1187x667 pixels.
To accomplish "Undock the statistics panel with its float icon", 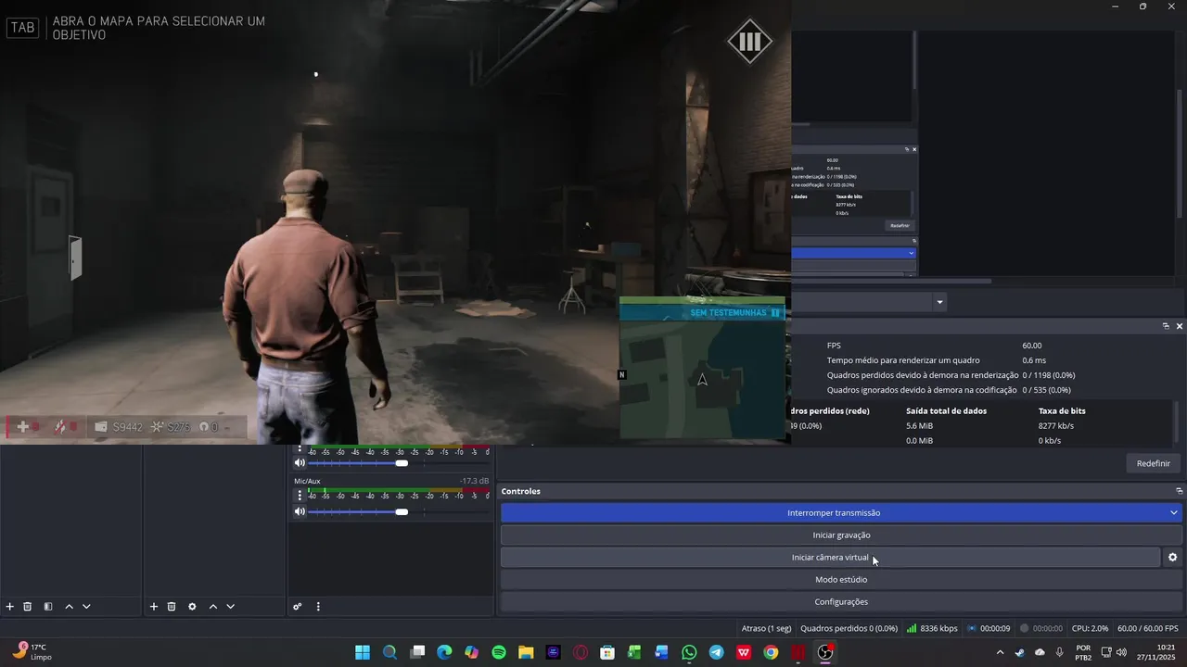I will [1166, 326].
